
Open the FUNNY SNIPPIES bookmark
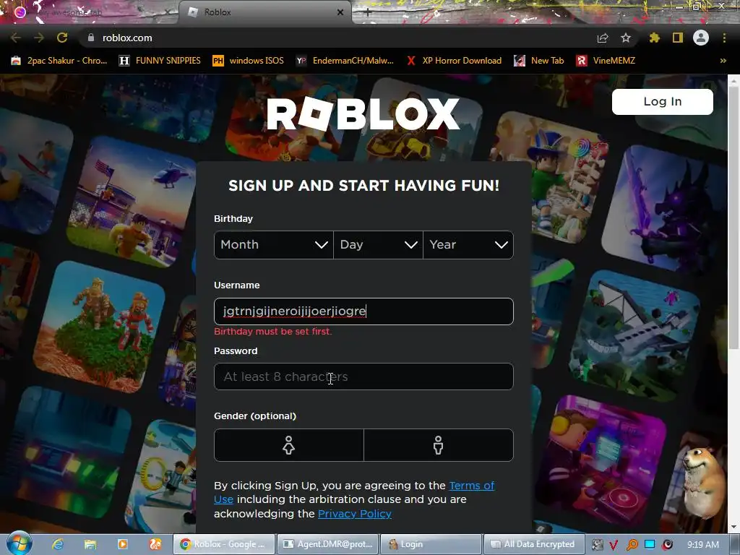[x=160, y=61]
